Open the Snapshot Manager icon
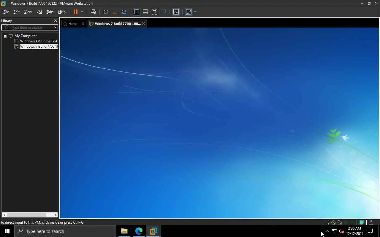The height and width of the screenshot is (237, 380). [x=124, y=12]
